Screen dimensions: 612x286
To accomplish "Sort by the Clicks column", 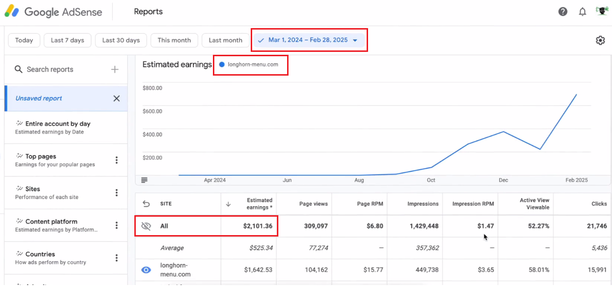I will [599, 204].
